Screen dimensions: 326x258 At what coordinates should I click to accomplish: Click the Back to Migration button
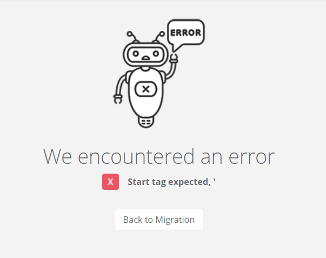(159, 220)
